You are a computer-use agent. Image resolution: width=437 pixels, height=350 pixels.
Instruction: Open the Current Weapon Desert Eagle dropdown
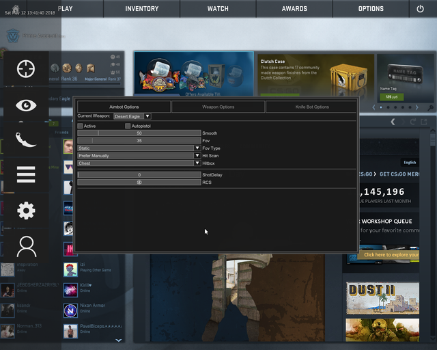click(132, 116)
